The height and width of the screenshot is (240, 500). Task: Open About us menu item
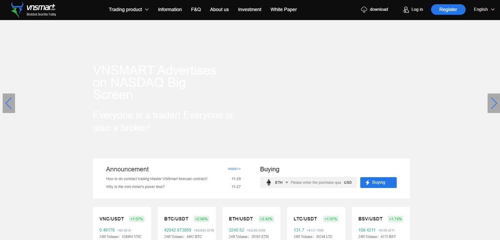click(x=219, y=10)
